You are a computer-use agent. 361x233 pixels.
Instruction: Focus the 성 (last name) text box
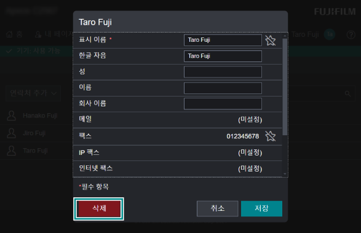pyautogui.click(x=223, y=72)
